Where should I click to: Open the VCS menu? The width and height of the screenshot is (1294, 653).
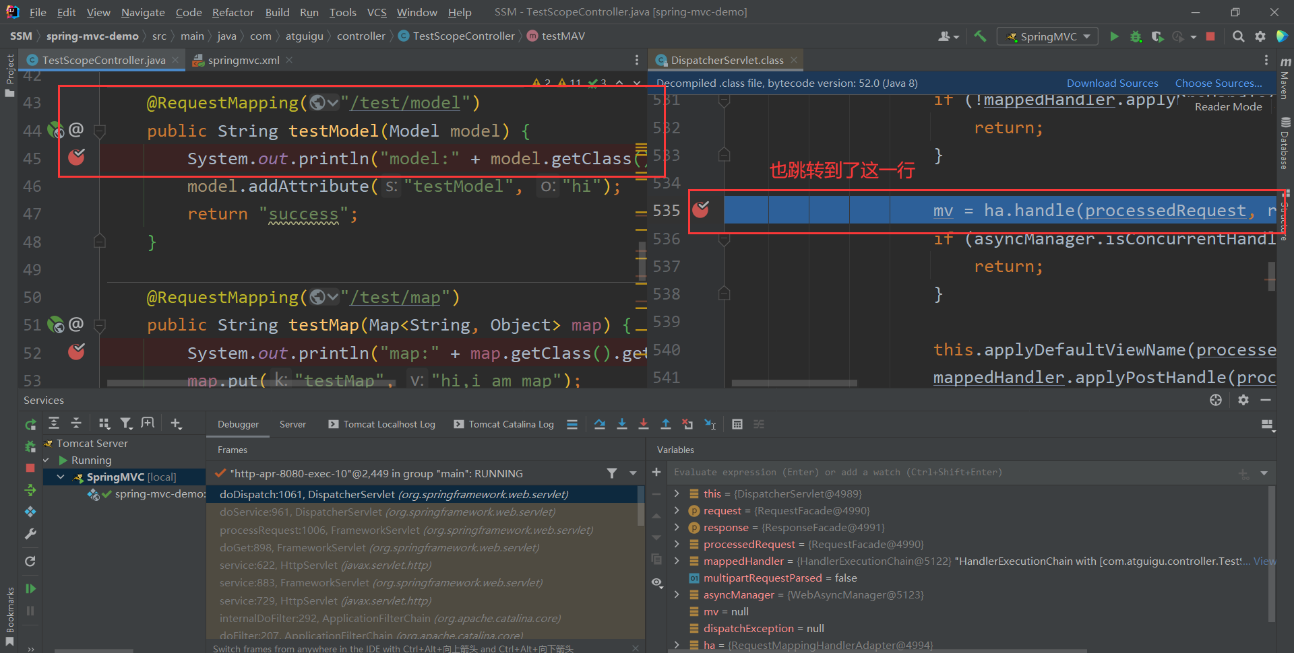click(377, 12)
